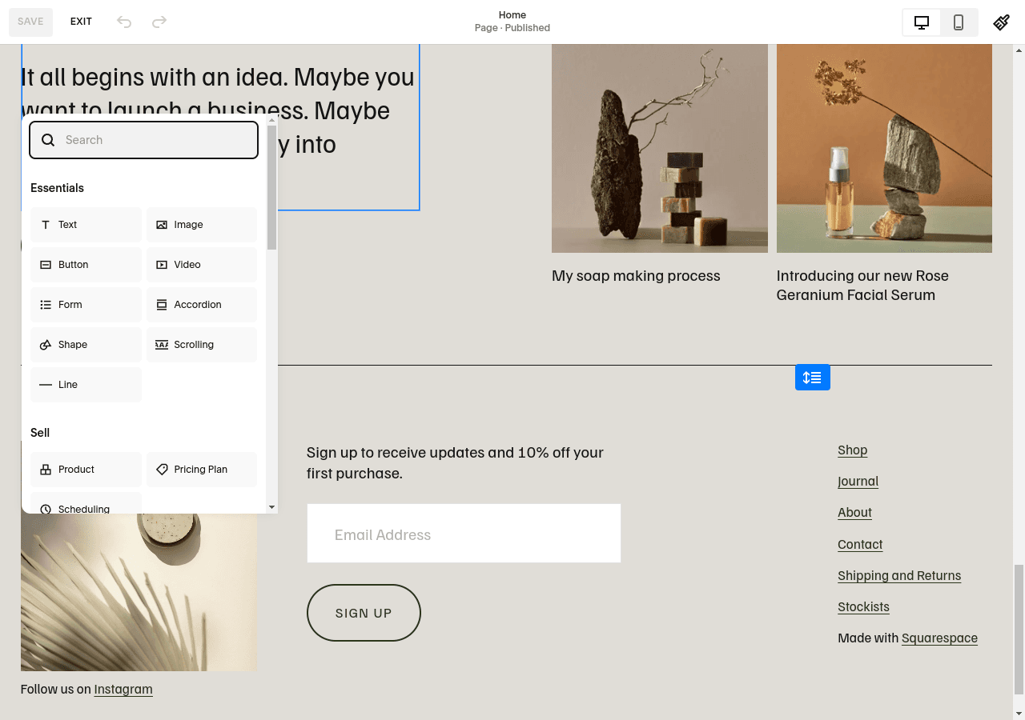
Task: Switch to mobile preview
Action: coord(959,22)
